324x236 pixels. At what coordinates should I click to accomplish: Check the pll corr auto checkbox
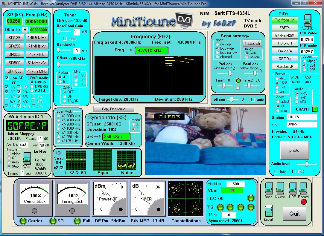point(253,100)
